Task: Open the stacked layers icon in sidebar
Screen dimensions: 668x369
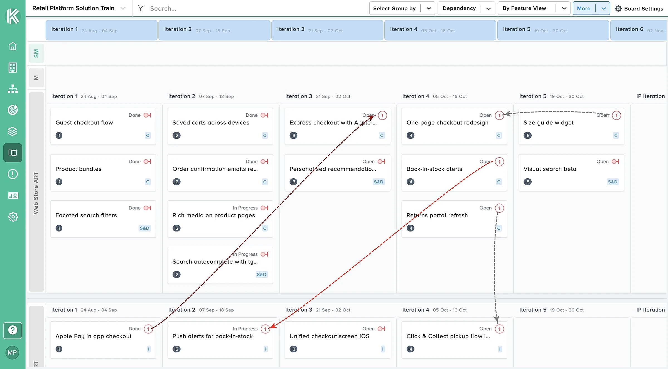Action: (x=13, y=131)
